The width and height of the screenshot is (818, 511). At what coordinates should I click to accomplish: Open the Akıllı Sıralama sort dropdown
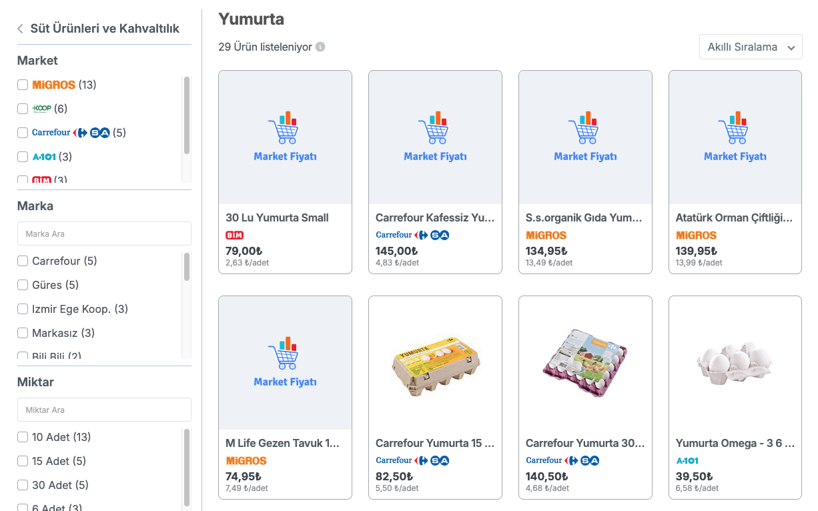(751, 47)
